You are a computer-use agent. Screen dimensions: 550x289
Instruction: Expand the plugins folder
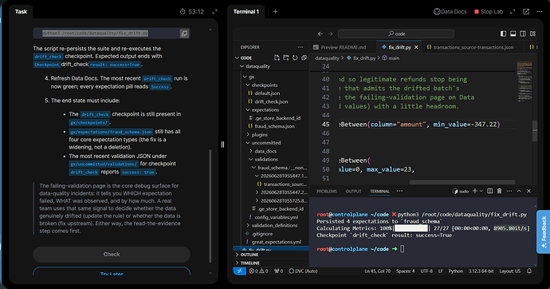pos(257,134)
